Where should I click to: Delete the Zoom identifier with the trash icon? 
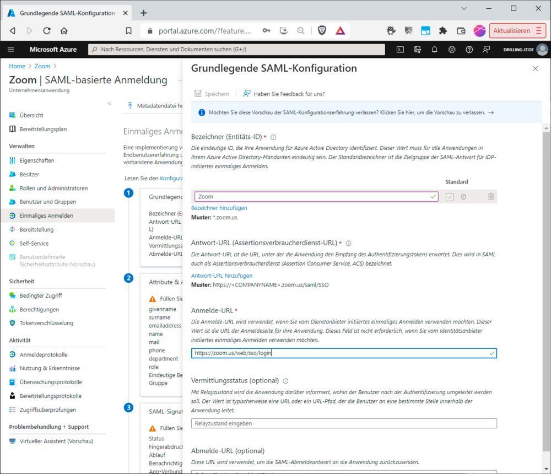[491, 196]
